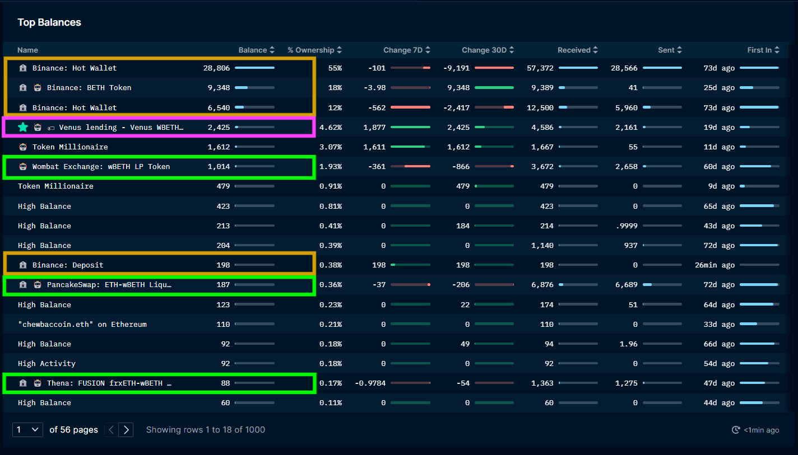Click the building icon on Thena FUSION row

click(23, 383)
